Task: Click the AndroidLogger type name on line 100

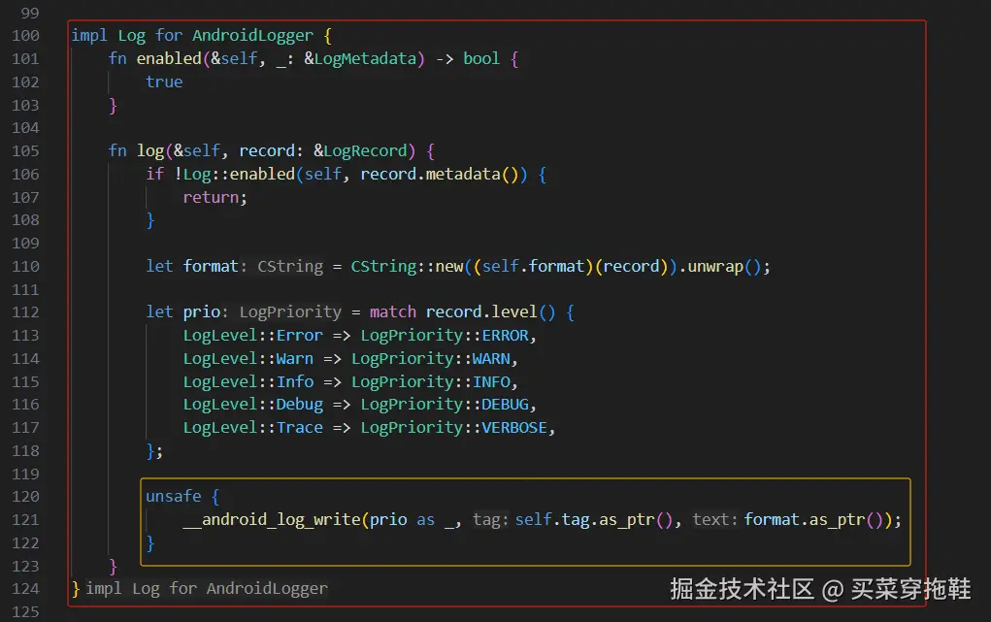Action: coord(252,36)
